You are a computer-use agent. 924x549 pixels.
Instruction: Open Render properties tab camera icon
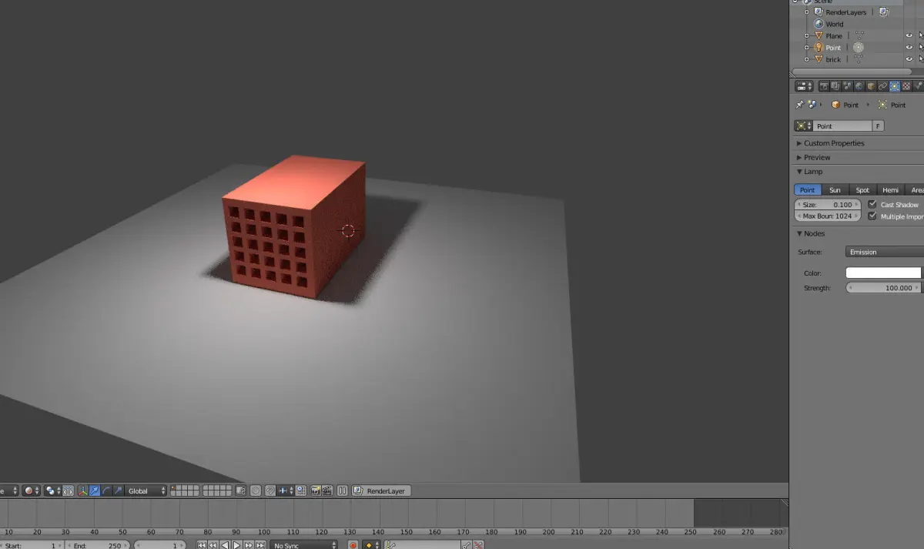click(x=824, y=86)
